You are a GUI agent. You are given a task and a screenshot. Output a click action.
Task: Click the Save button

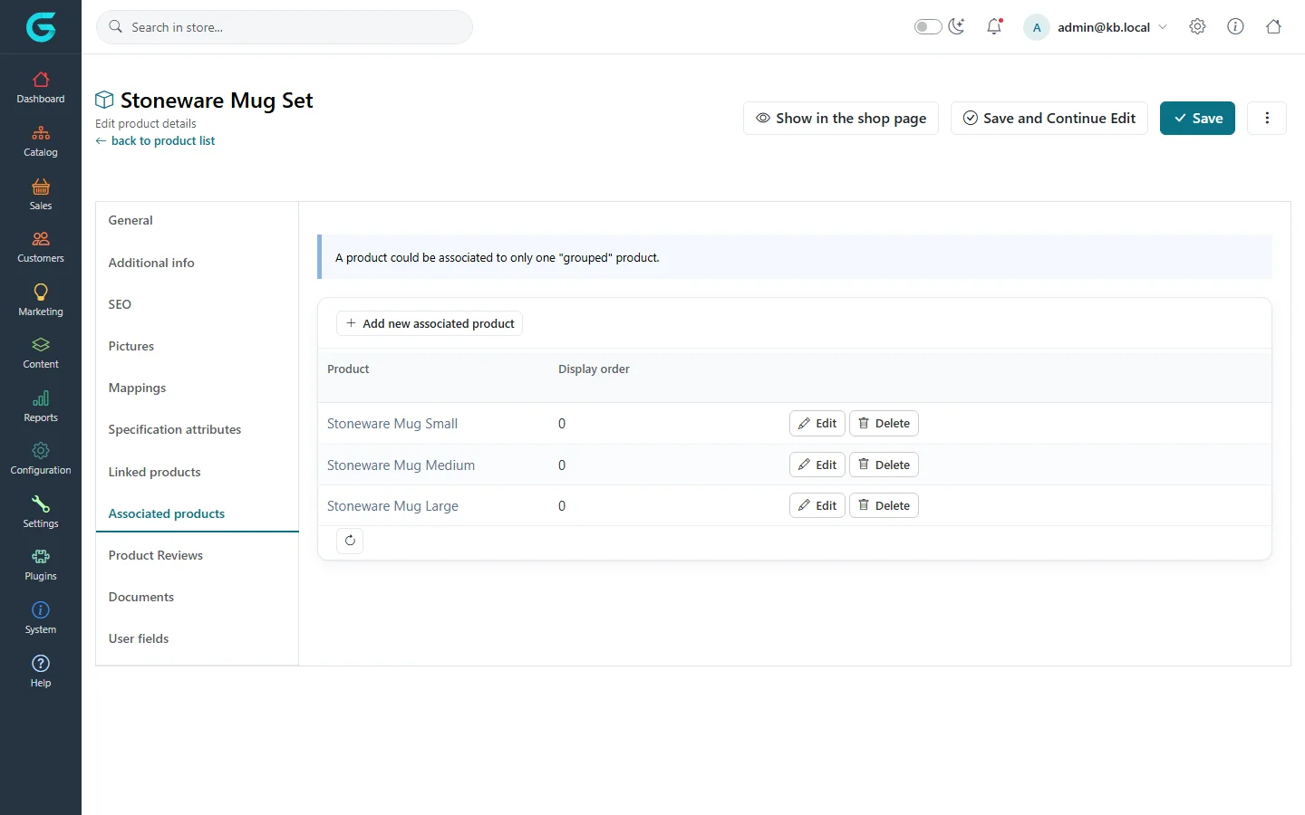tap(1197, 118)
